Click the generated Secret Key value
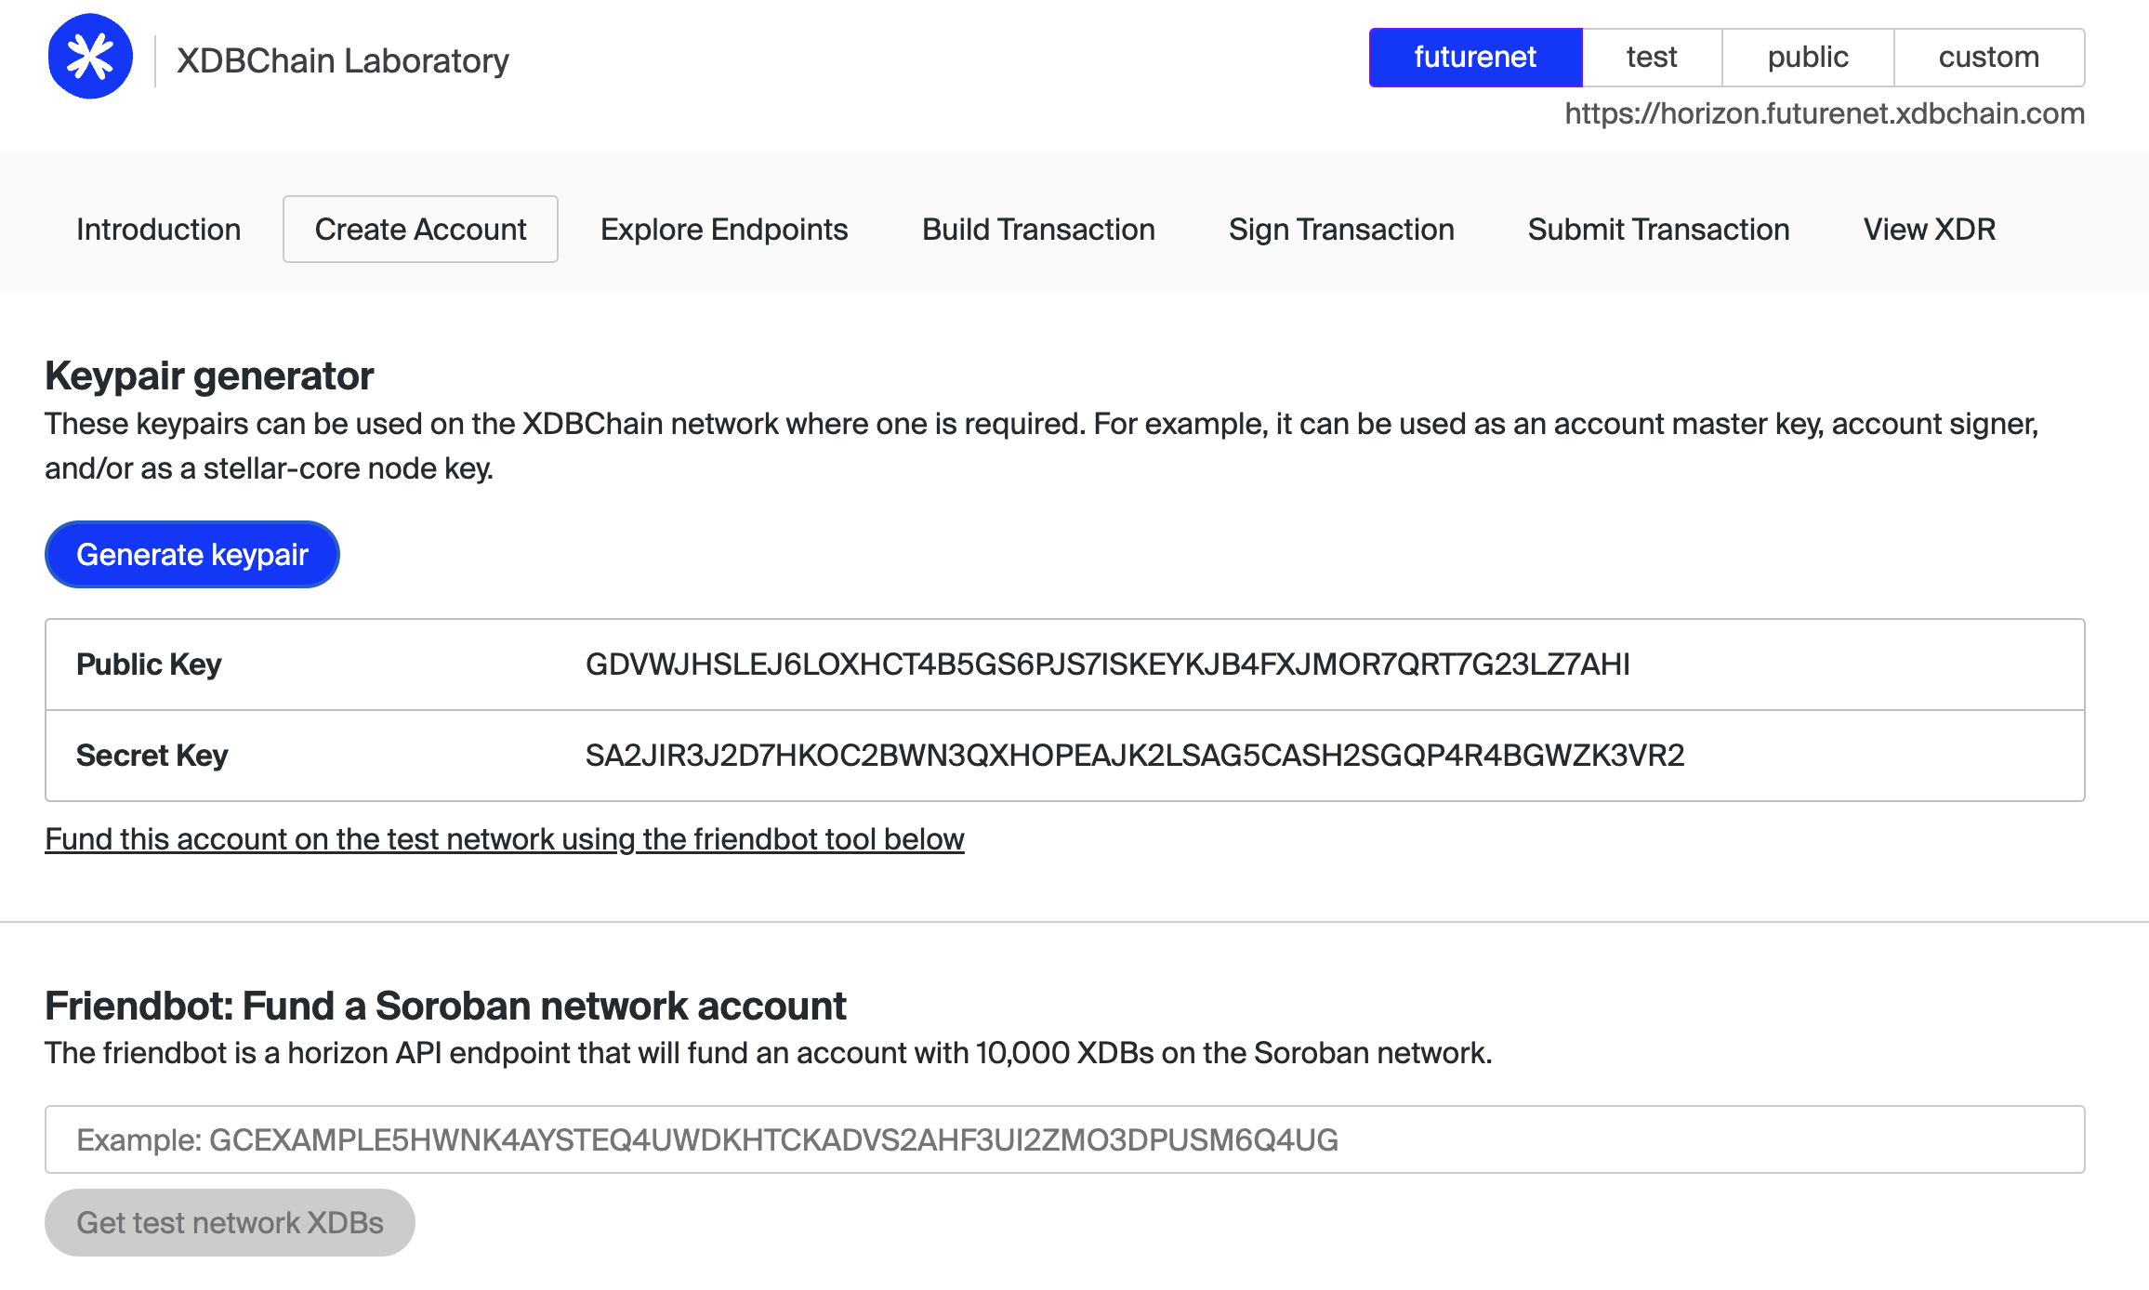The width and height of the screenshot is (2149, 1290). click(x=1135, y=756)
